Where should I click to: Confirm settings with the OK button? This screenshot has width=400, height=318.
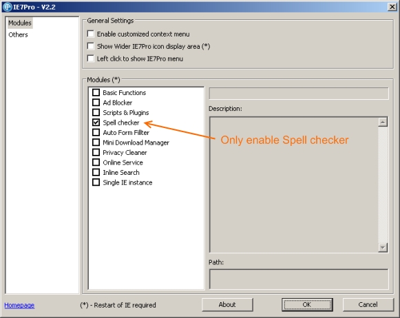[307, 305]
